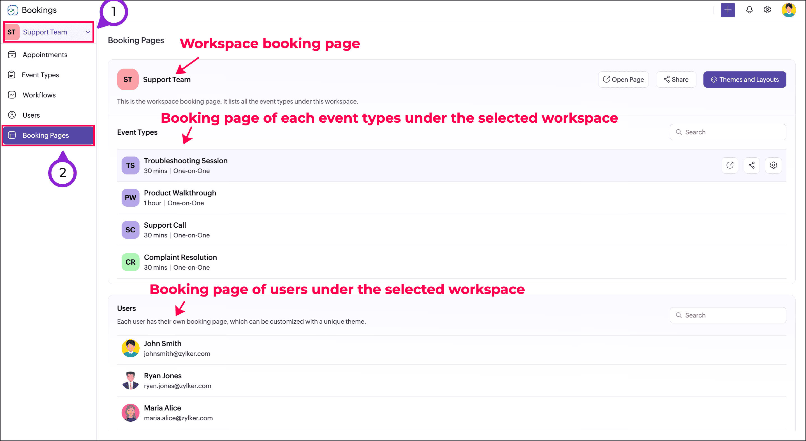This screenshot has height=441, width=806.
Task: Click the workspace Share button
Action: [676, 80]
